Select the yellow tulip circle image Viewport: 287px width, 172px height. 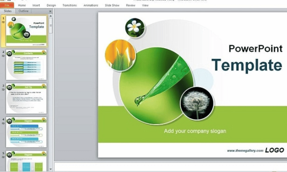point(120,55)
